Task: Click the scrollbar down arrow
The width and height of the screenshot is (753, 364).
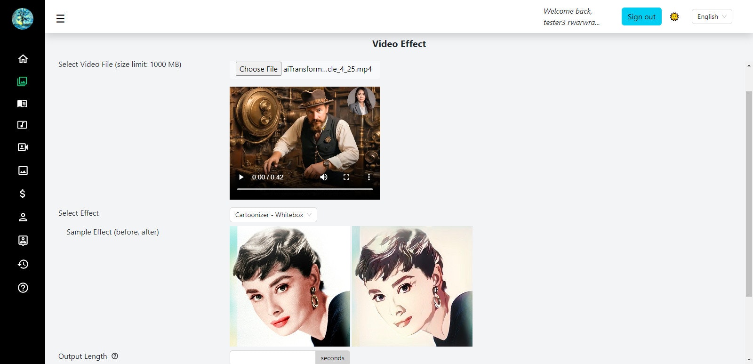Action: coord(749,360)
